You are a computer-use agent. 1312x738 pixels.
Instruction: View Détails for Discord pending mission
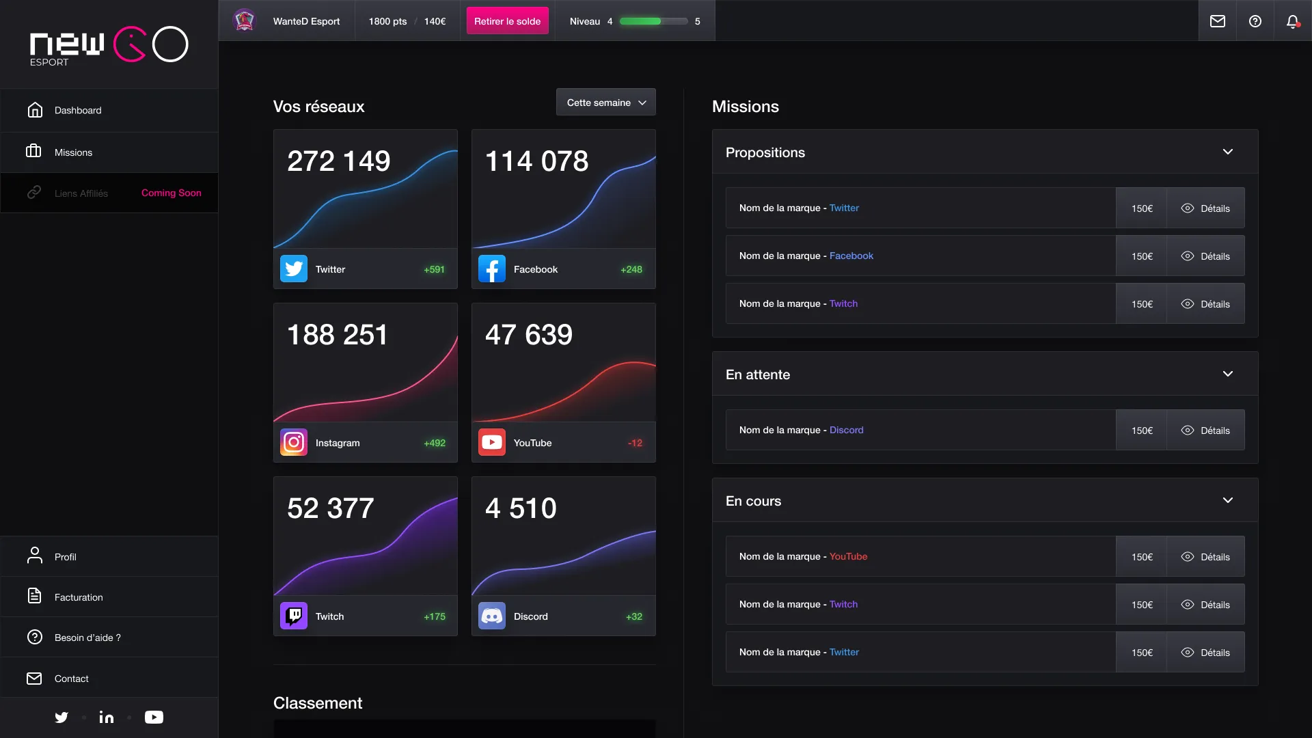1205,430
